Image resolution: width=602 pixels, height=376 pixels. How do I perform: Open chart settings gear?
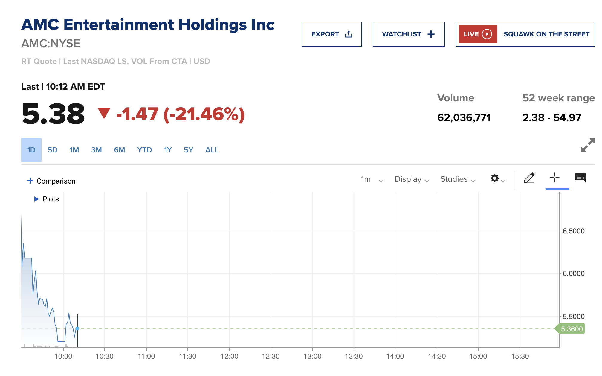(495, 178)
